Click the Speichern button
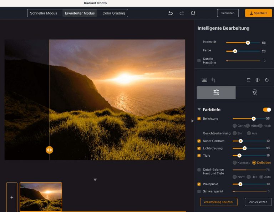The width and height of the screenshot is (274, 212). click(259, 13)
